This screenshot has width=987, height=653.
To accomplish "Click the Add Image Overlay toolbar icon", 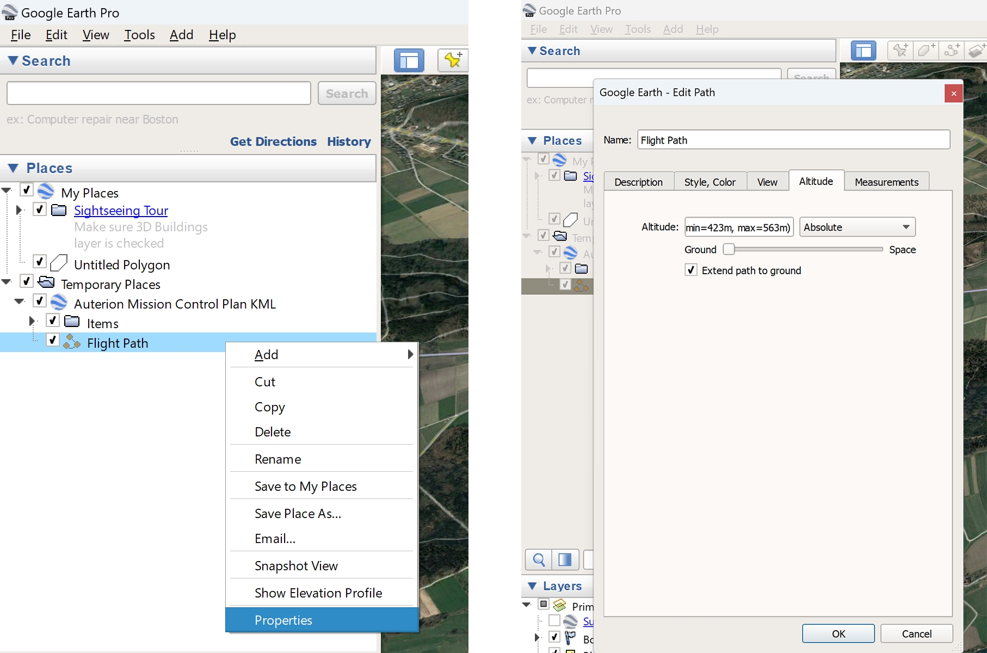I will pos(977,51).
